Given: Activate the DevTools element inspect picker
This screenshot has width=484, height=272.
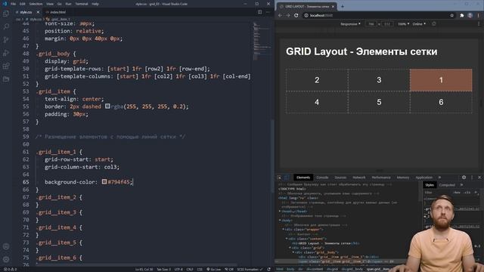Looking at the screenshot, I should click(x=279, y=178).
